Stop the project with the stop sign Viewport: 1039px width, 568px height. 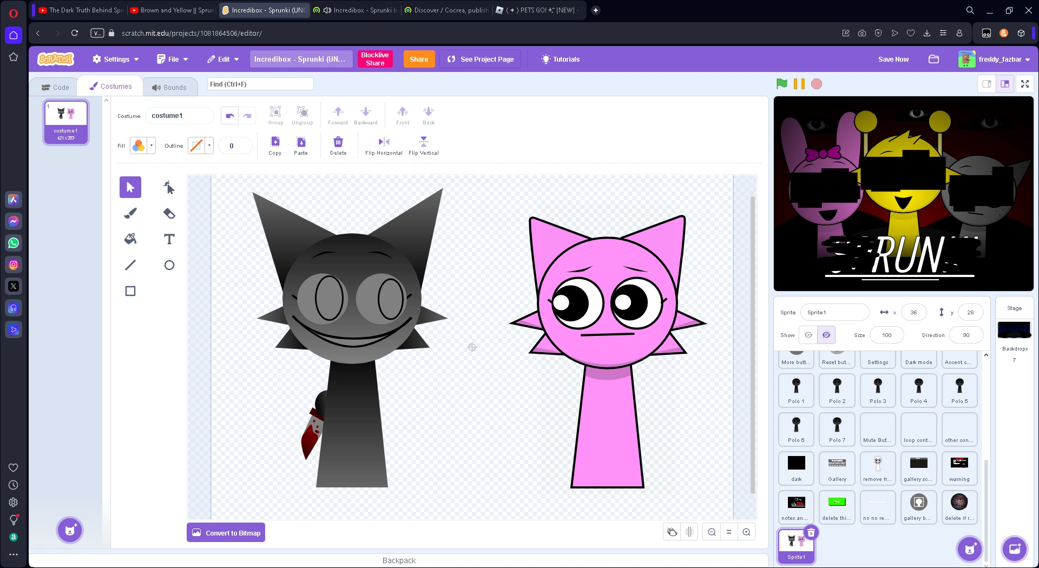point(816,84)
